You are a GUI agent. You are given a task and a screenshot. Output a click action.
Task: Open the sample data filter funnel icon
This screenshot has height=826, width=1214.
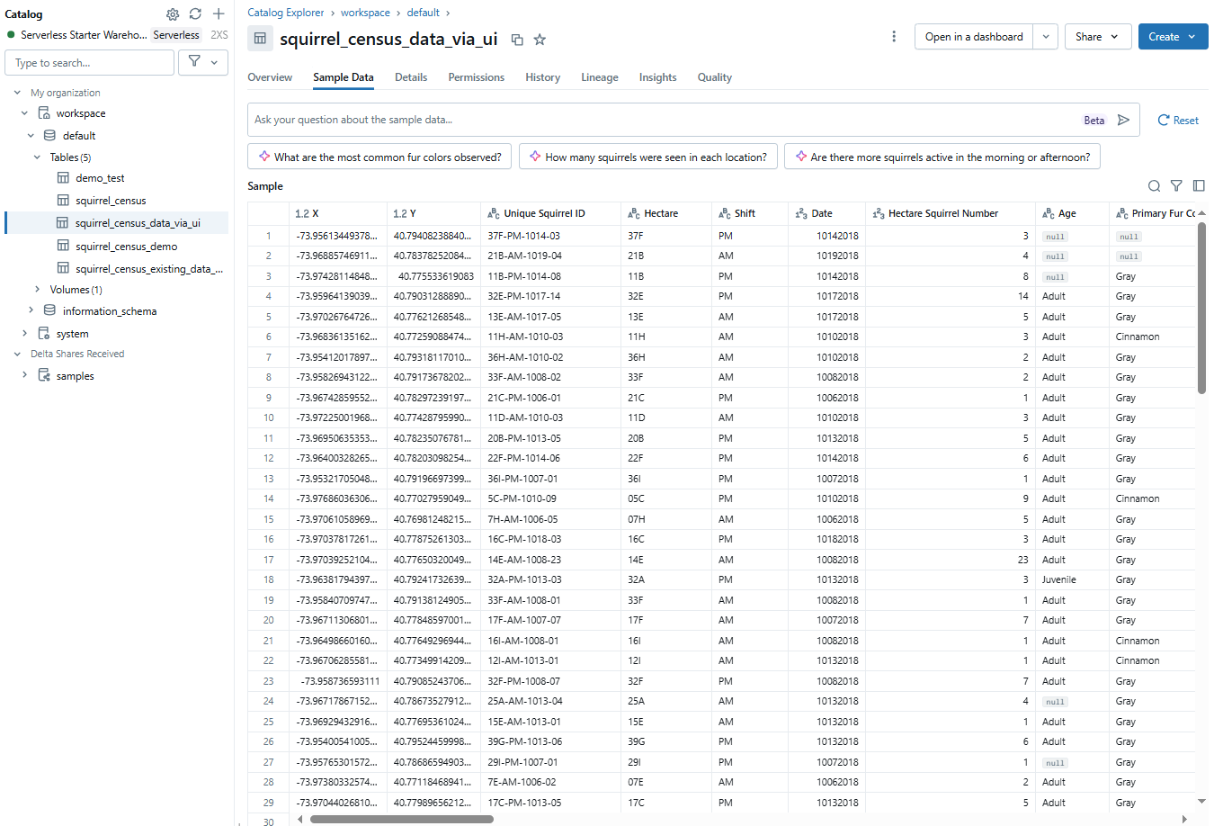(x=1176, y=185)
